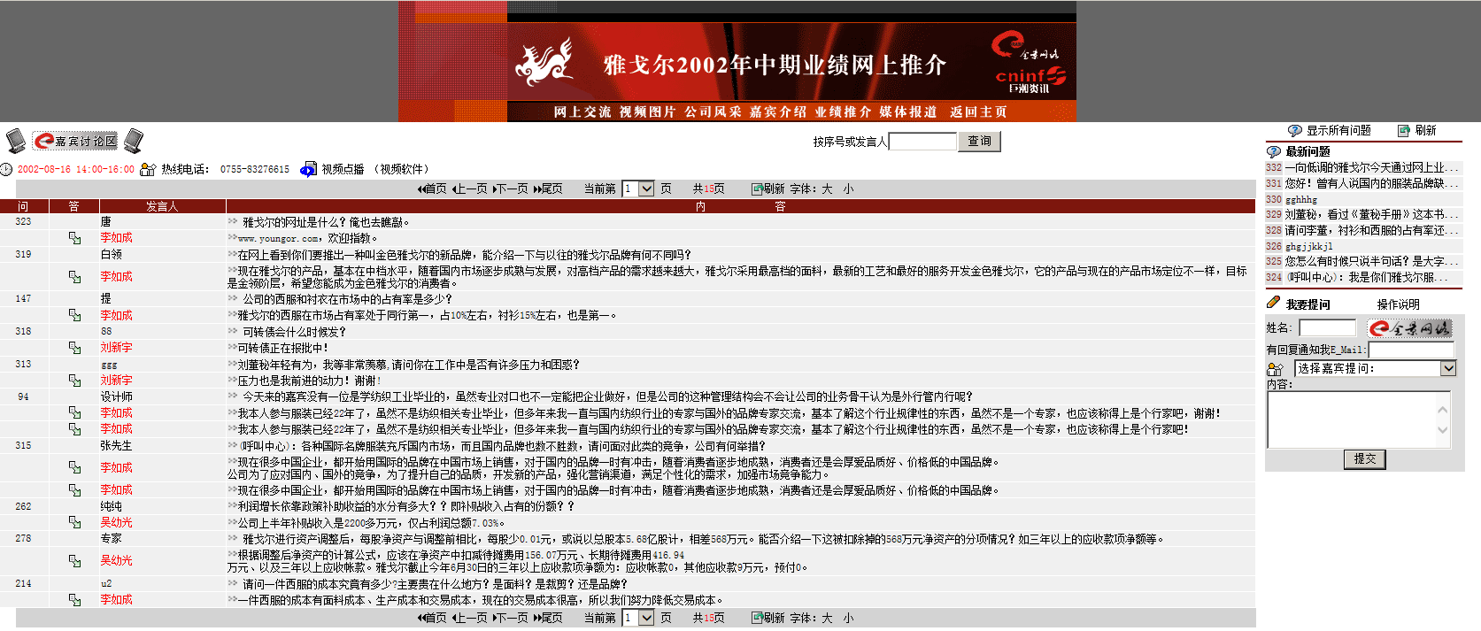Screen dimensions: 1481x631
Task: Click reply icon for 压力也是我前进的动力 answer
Action: 74,381
